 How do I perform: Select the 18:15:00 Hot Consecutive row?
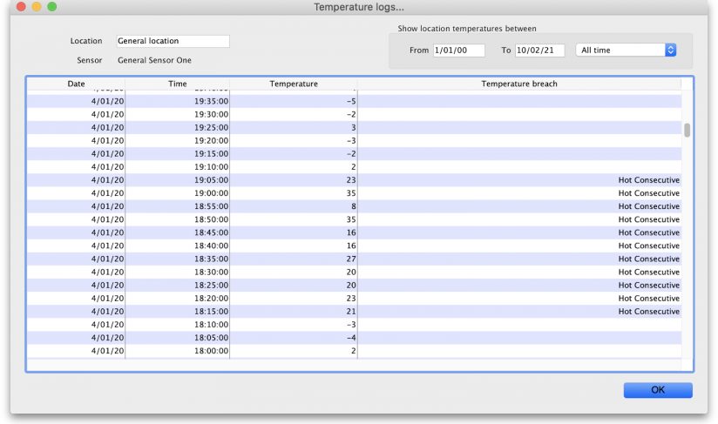click(x=349, y=312)
